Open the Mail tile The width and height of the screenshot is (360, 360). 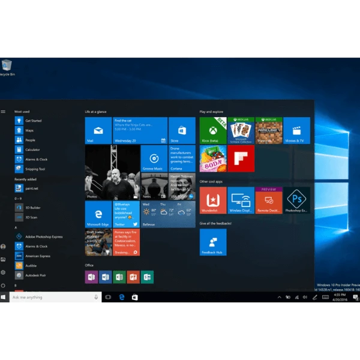(x=98, y=130)
